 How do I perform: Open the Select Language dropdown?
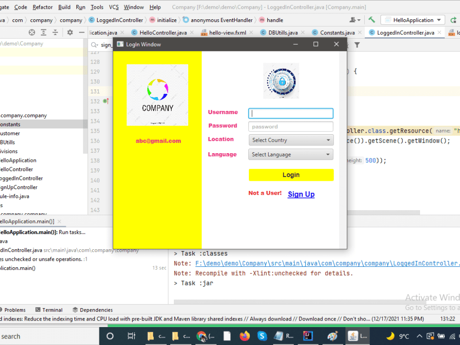[x=291, y=154]
